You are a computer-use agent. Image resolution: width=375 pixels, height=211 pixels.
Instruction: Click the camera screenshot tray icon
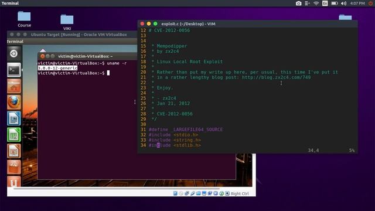[298, 4]
